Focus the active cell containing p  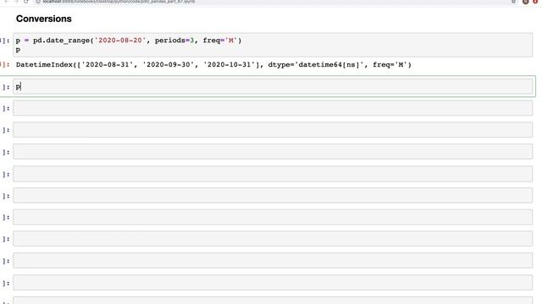click(x=273, y=86)
